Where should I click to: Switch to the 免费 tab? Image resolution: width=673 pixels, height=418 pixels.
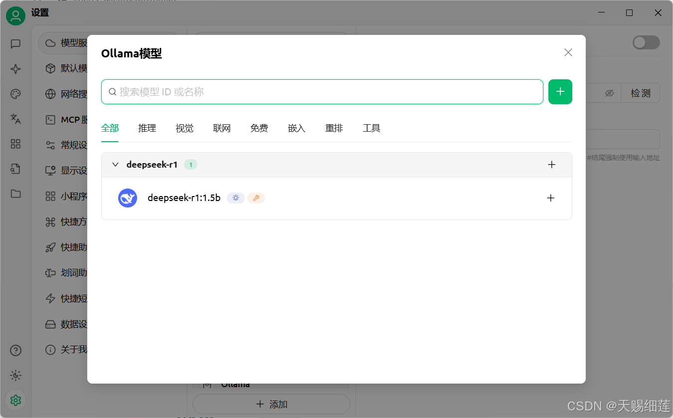point(259,128)
